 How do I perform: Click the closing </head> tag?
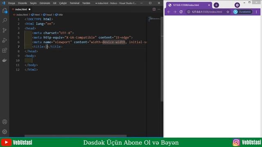(x=31, y=51)
